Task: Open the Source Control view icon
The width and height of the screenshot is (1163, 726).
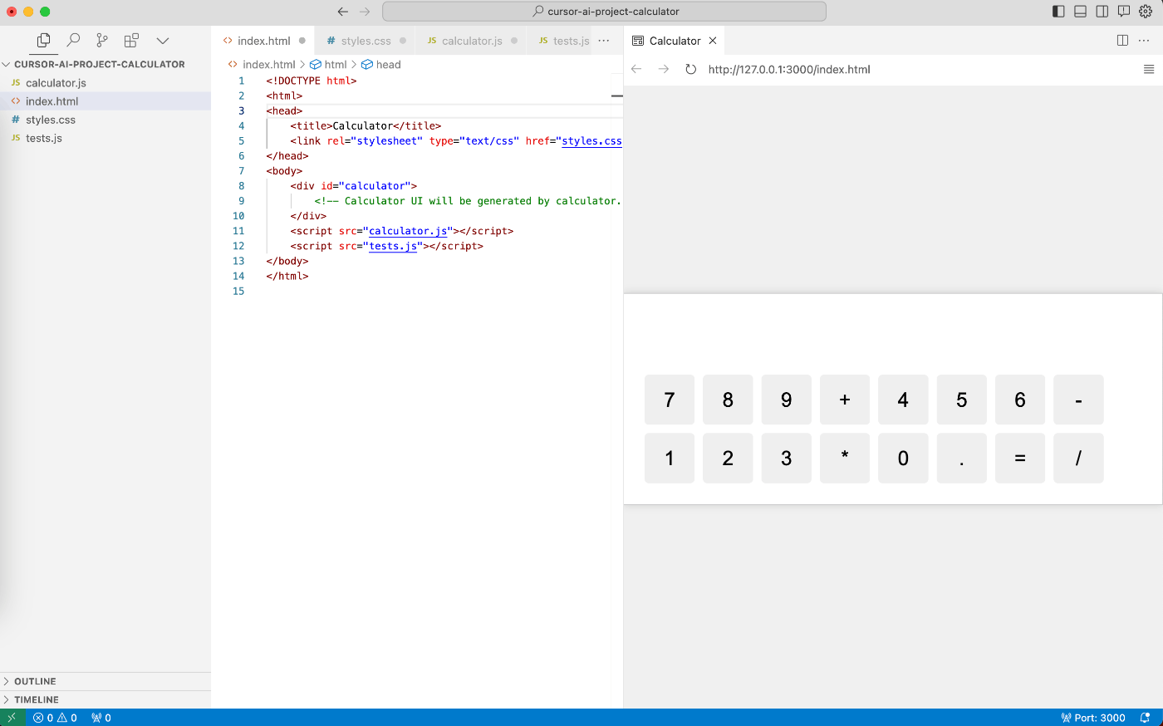Action: click(102, 40)
